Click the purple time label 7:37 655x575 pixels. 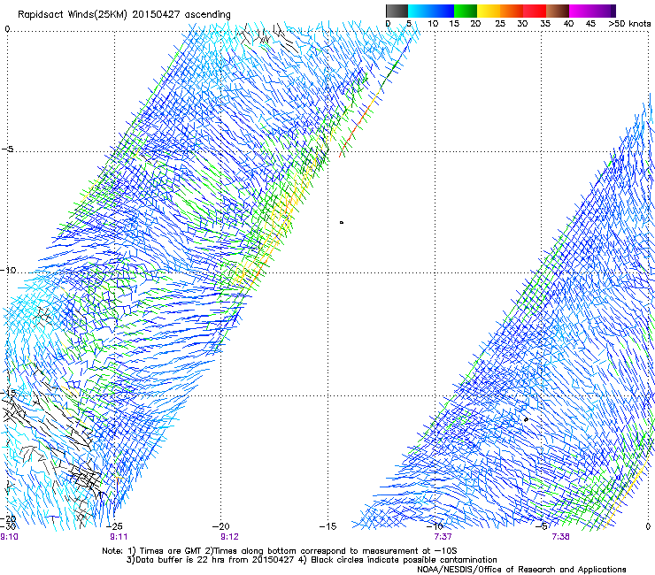tap(443, 537)
